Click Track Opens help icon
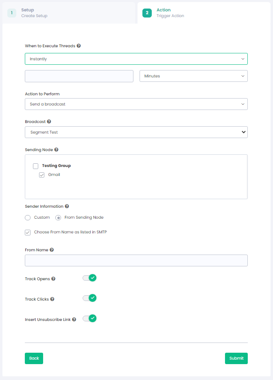The image size is (273, 380). 53,279
